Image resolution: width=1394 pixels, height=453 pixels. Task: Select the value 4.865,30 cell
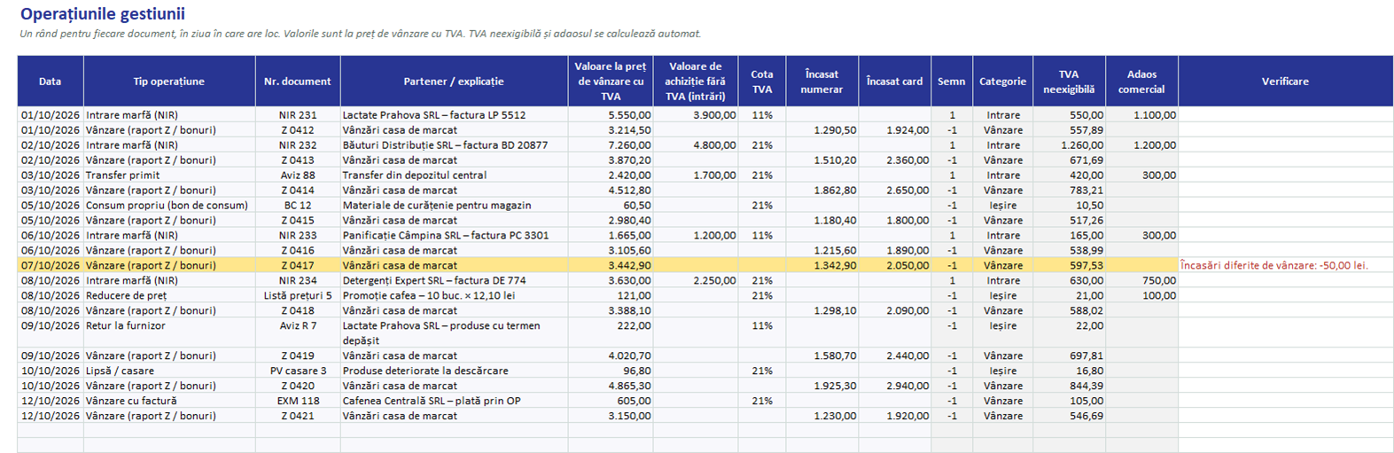click(611, 387)
